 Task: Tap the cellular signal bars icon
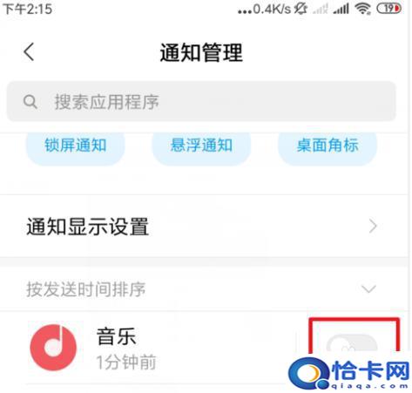pyautogui.click(x=341, y=10)
